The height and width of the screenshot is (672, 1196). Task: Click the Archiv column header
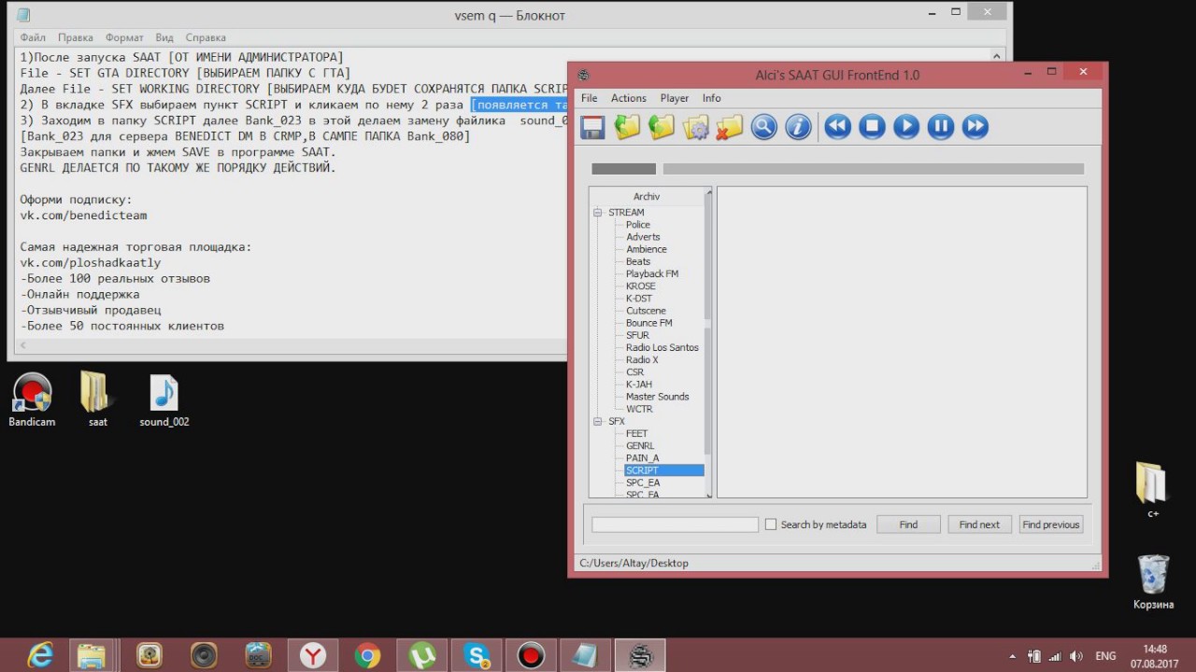(x=647, y=196)
